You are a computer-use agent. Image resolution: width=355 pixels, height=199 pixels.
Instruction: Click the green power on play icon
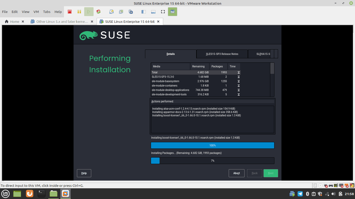89,12
